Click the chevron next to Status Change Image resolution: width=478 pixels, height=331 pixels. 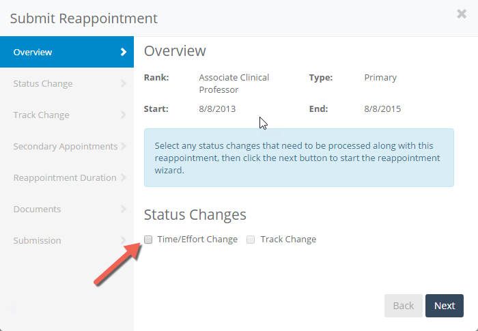click(x=124, y=83)
